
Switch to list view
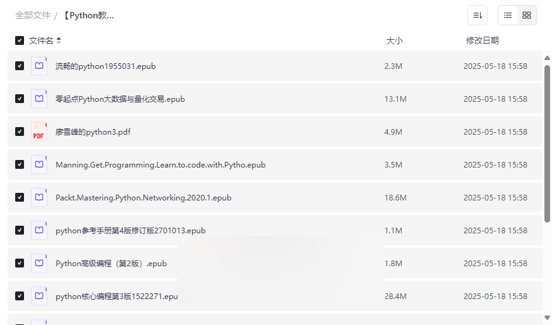[x=508, y=15]
